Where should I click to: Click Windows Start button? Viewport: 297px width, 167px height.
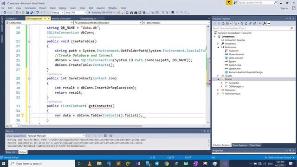pos(4,164)
